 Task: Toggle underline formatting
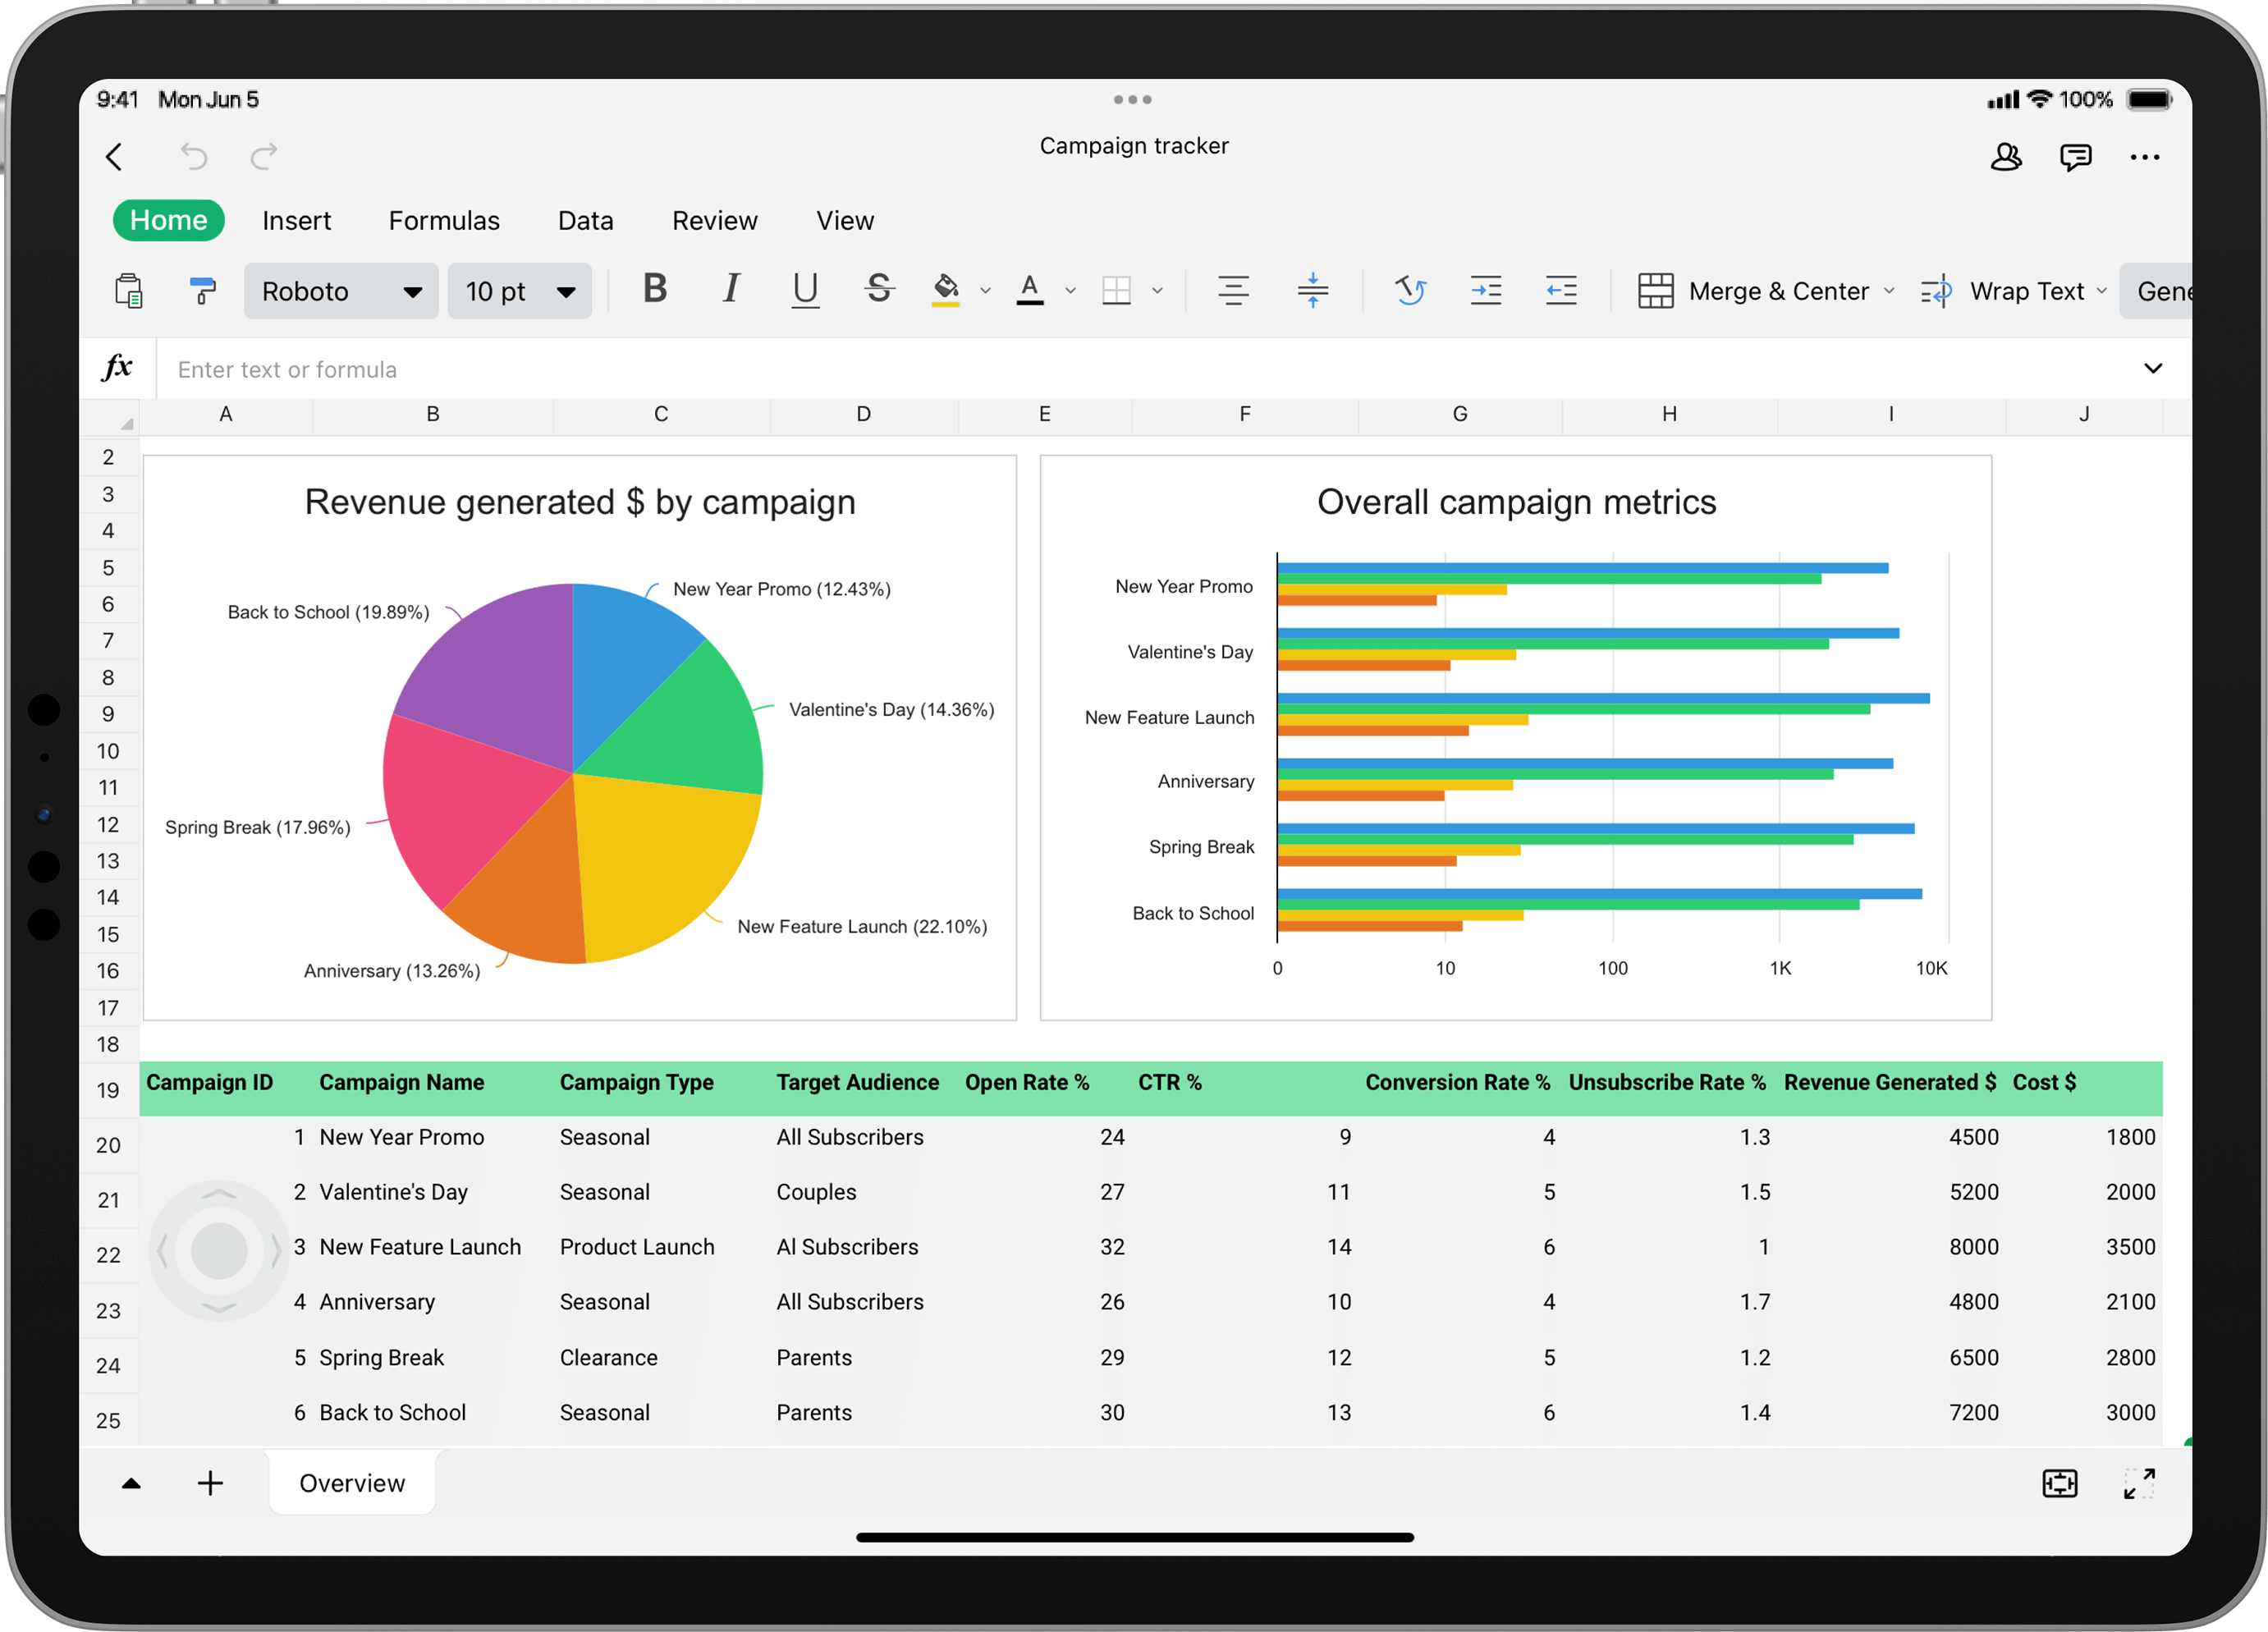point(805,290)
